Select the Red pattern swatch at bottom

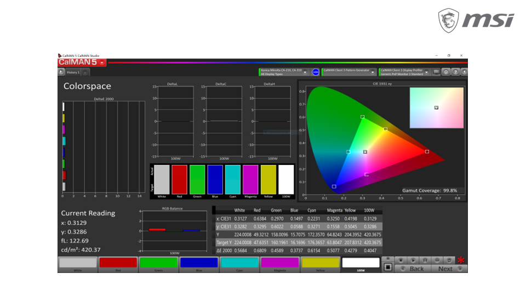point(118,264)
